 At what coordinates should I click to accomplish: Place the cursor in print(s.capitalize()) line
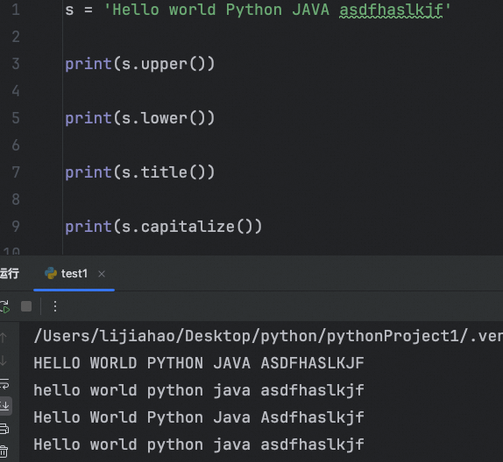point(164,227)
